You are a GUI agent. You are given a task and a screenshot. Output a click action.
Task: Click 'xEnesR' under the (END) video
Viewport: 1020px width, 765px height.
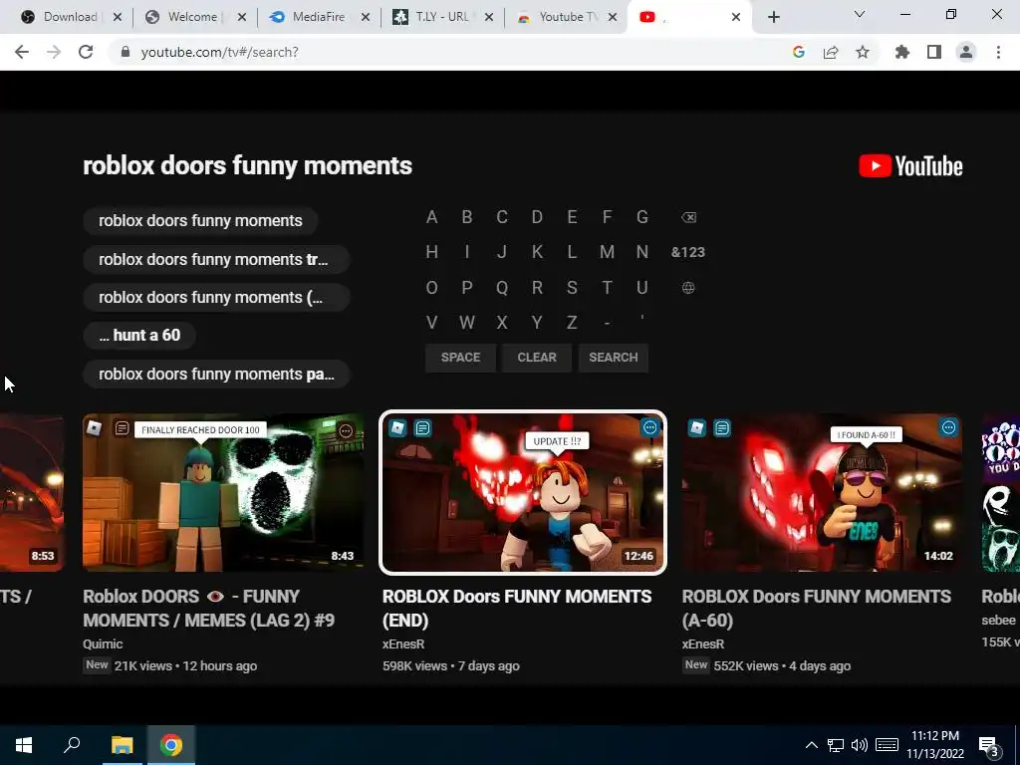point(403,644)
